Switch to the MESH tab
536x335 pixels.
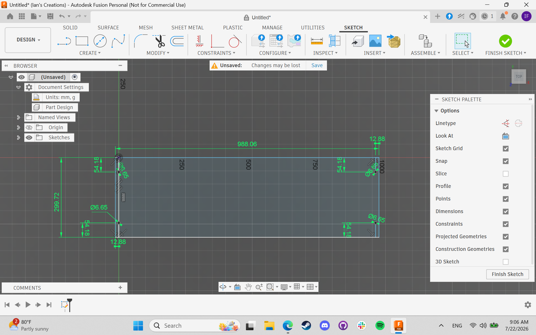click(x=146, y=27)
